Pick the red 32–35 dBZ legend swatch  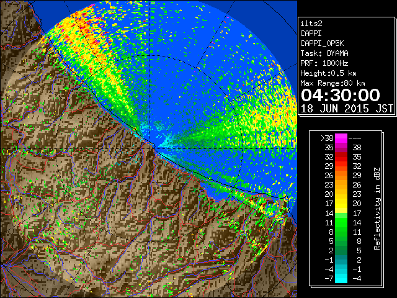pos(341,157)
